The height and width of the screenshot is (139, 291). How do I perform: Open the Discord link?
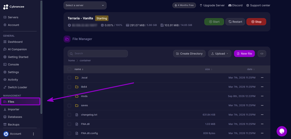point(235,5)
